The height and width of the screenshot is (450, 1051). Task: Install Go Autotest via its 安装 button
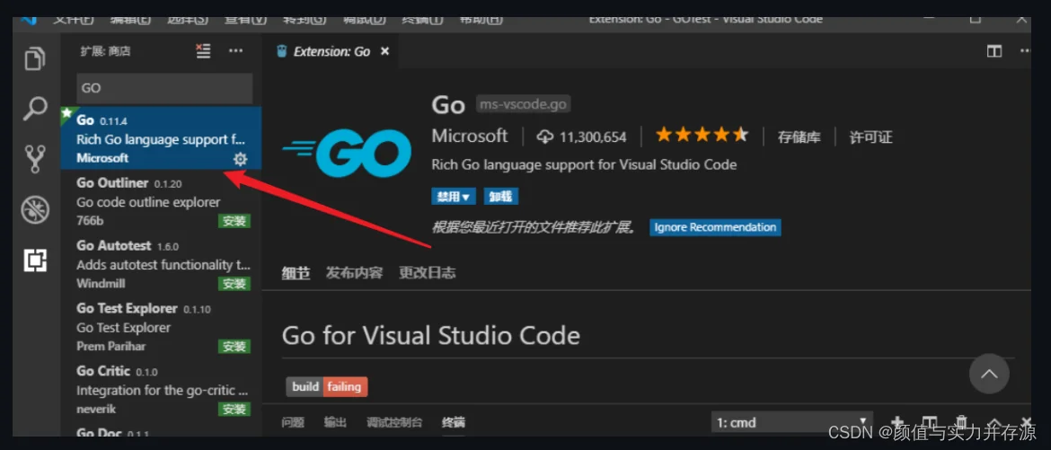[x=234, y=284]
